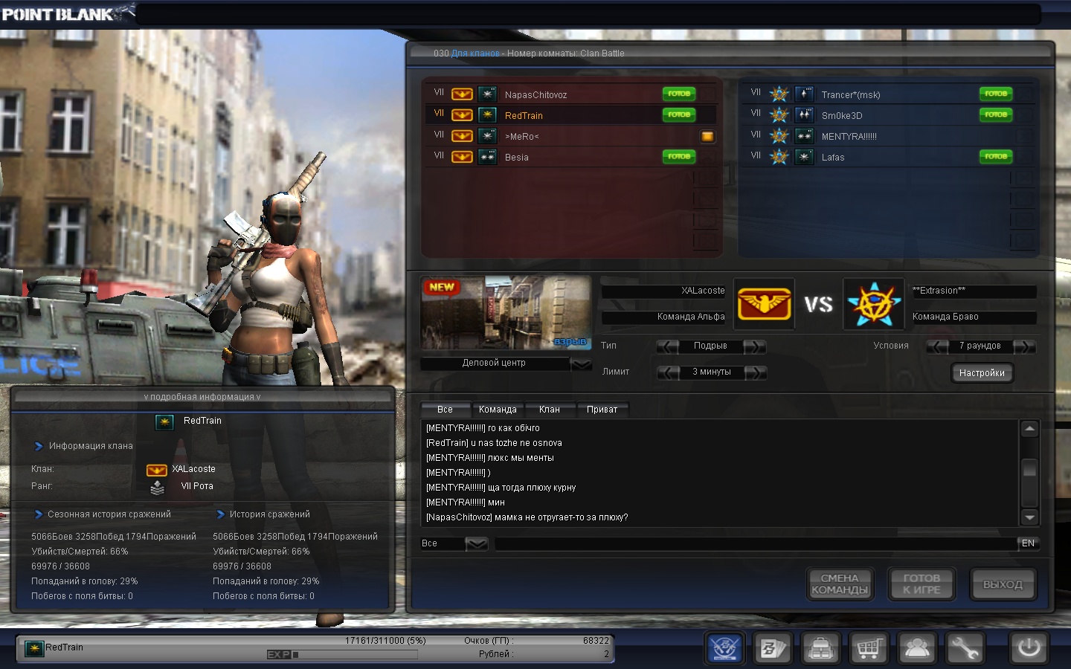
Task: Collapse подробная информация panel
Action: pyautogui.click(x=202, y=397)
